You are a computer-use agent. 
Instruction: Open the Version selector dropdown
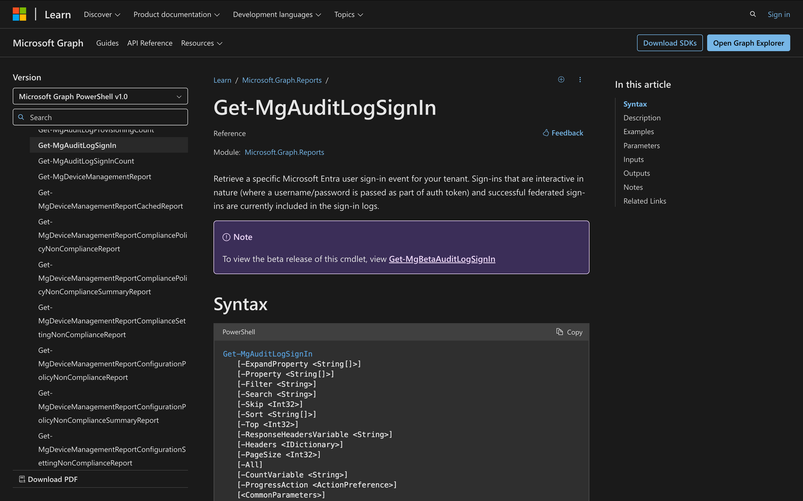pyautogui.click(x=100, y=96)
